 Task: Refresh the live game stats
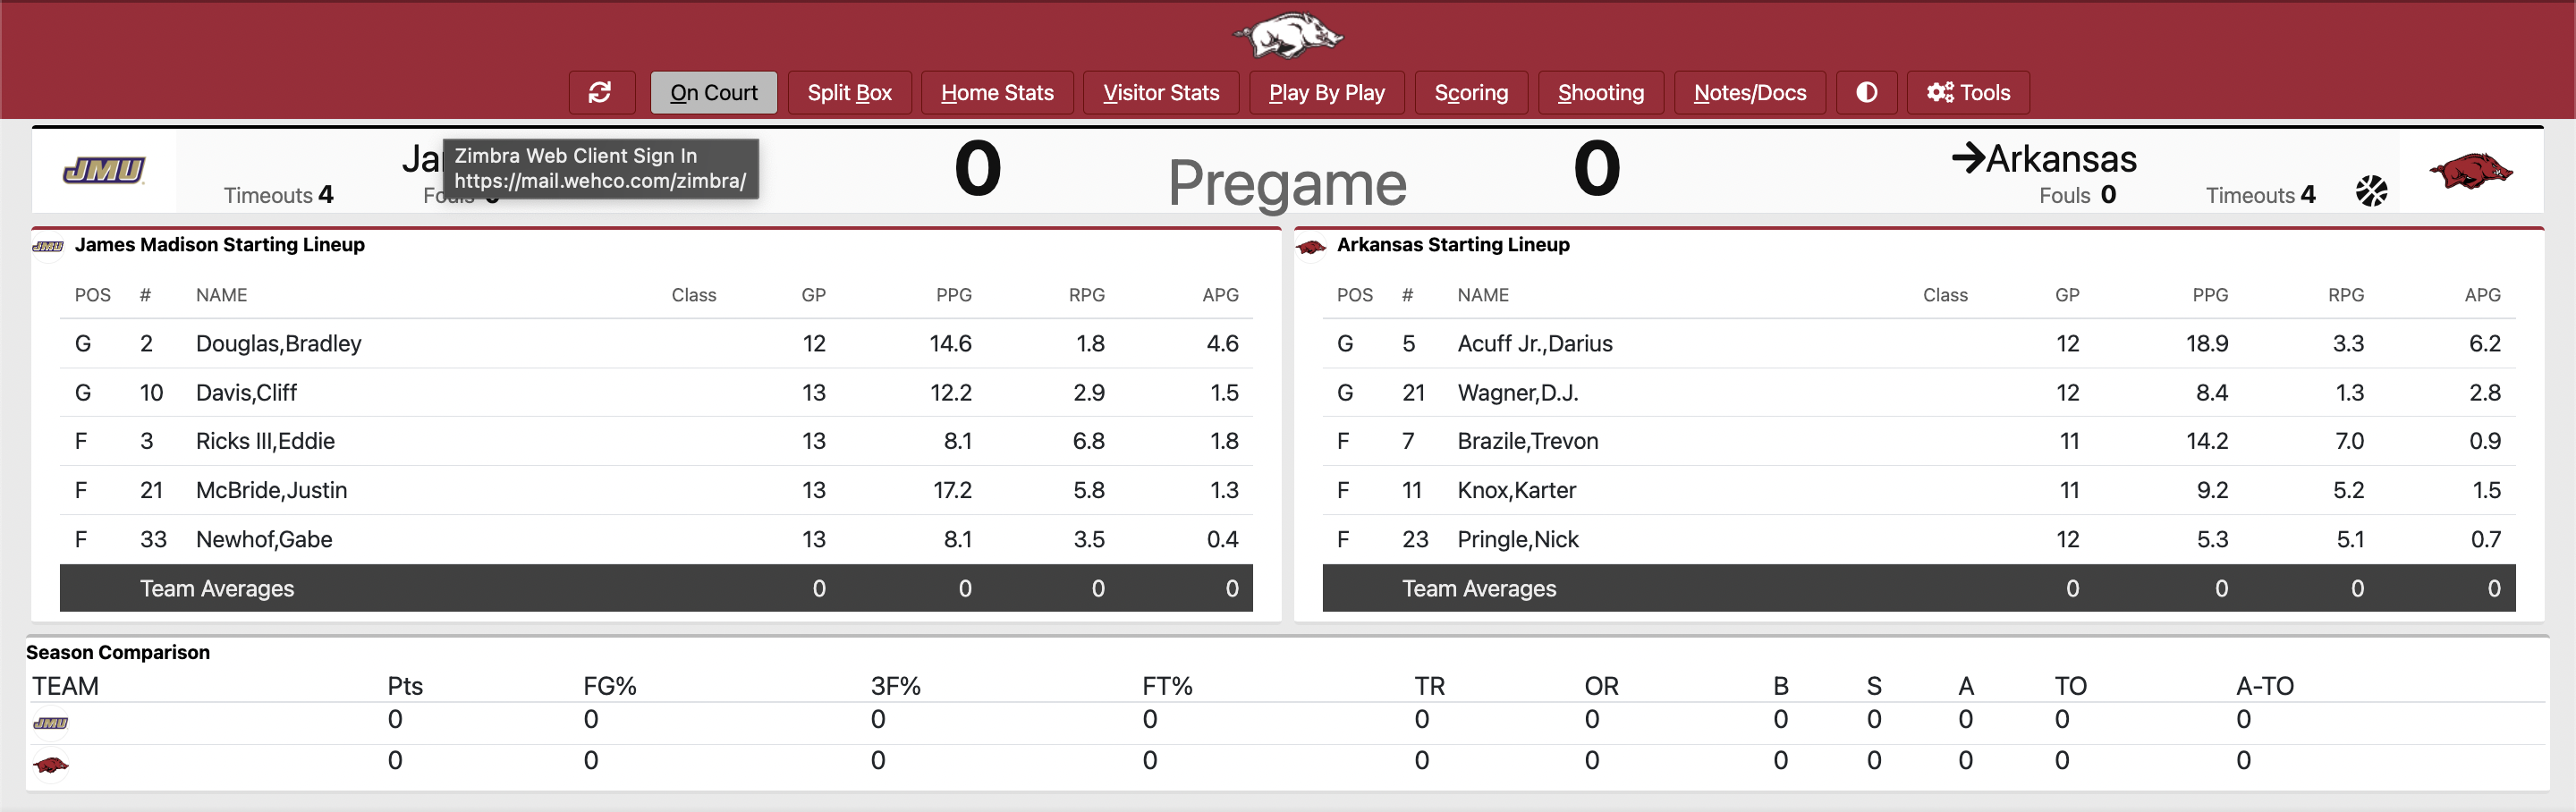click(x=601, y=92)
